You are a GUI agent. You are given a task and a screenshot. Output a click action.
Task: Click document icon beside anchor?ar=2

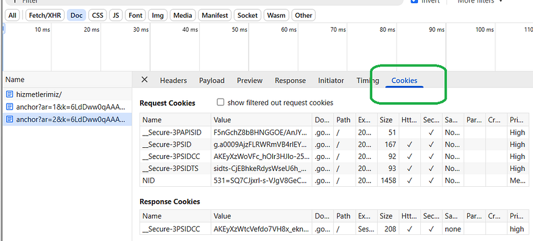10,119
